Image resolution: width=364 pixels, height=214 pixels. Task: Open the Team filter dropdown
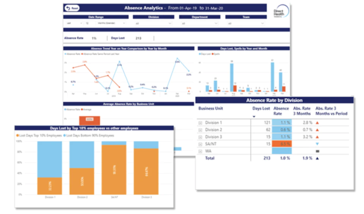(x=246, y=23)
